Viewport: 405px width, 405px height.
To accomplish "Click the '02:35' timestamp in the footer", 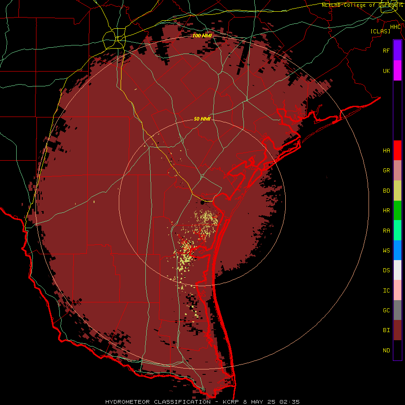I will click(291, 402).
